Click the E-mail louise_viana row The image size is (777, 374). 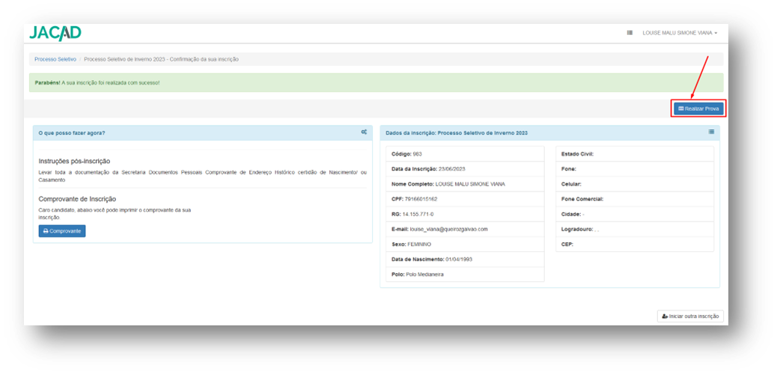pyautogui.click(x=464, y=229)
